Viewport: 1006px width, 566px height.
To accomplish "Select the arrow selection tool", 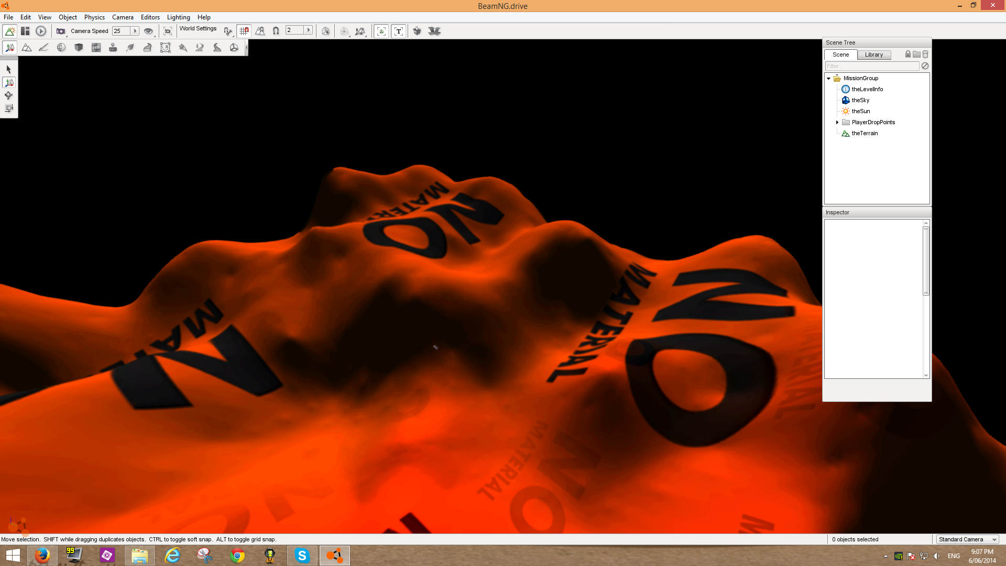I will pyautogui.click(x=8, y=69).
